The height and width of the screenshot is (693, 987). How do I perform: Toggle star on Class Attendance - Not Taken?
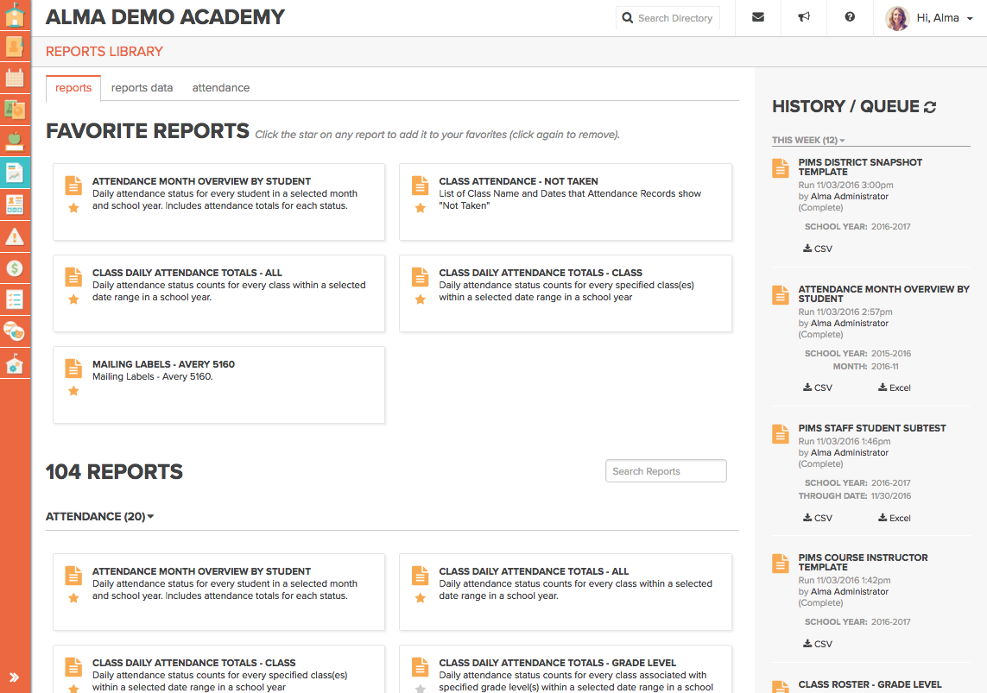[421, 208]
